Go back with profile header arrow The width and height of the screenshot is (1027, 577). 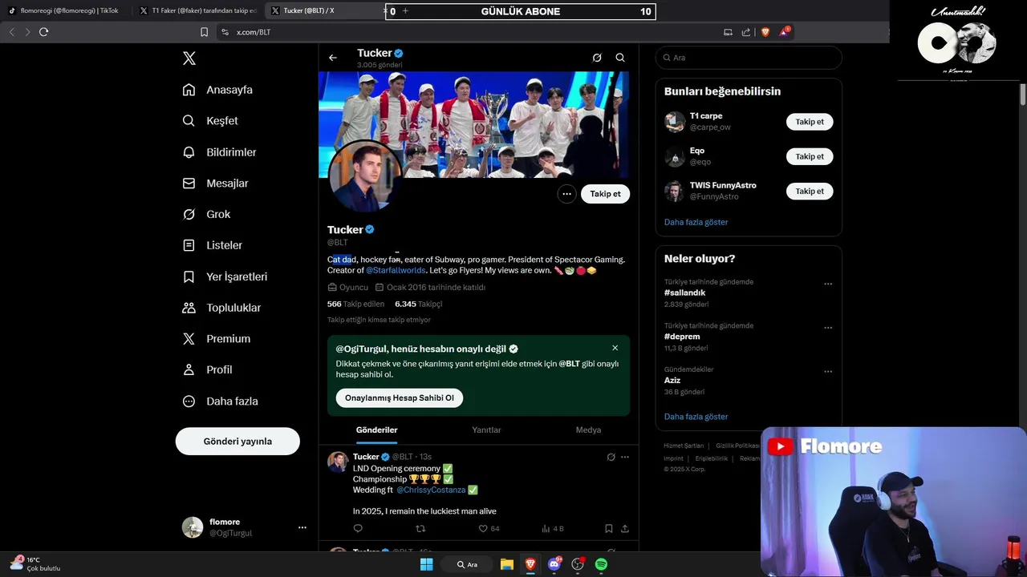tap(333, 58)
